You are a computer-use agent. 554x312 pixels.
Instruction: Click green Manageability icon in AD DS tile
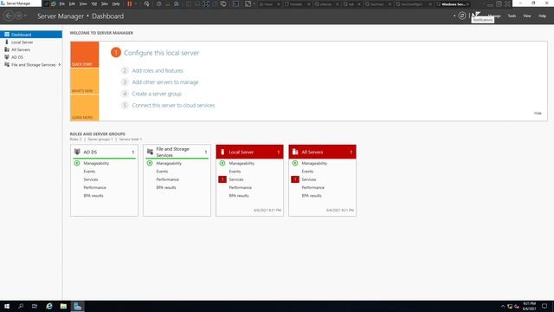coord(77,164)
